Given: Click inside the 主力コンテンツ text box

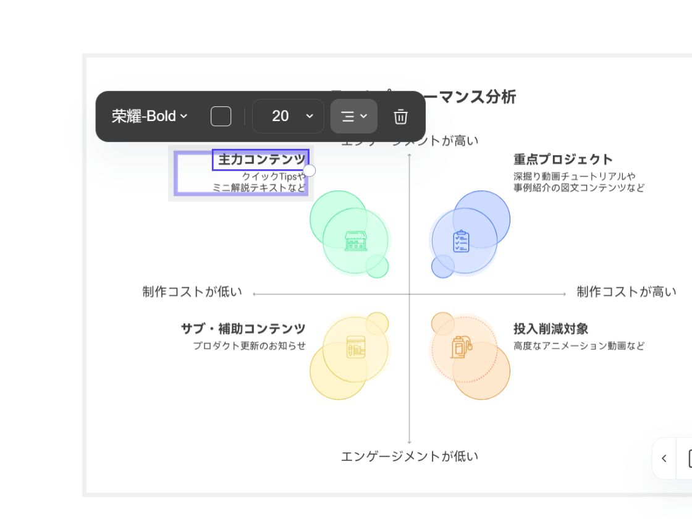Looking at the screenshot, I should 260,160.
